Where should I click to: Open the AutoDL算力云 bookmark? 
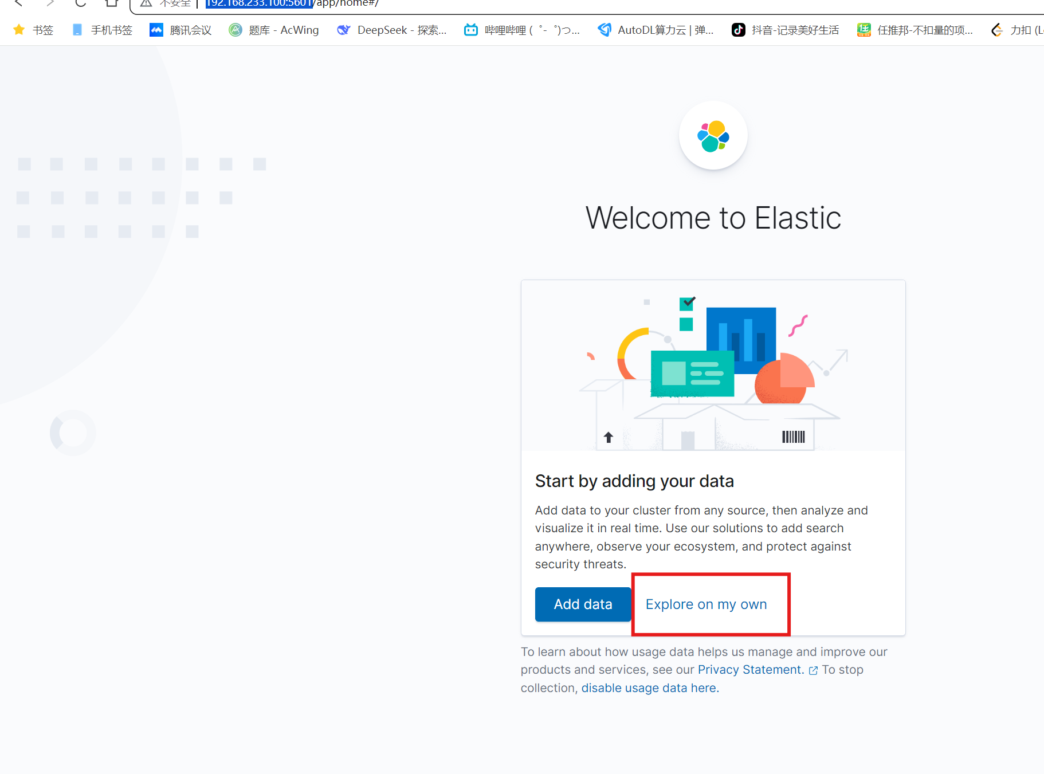656,30
